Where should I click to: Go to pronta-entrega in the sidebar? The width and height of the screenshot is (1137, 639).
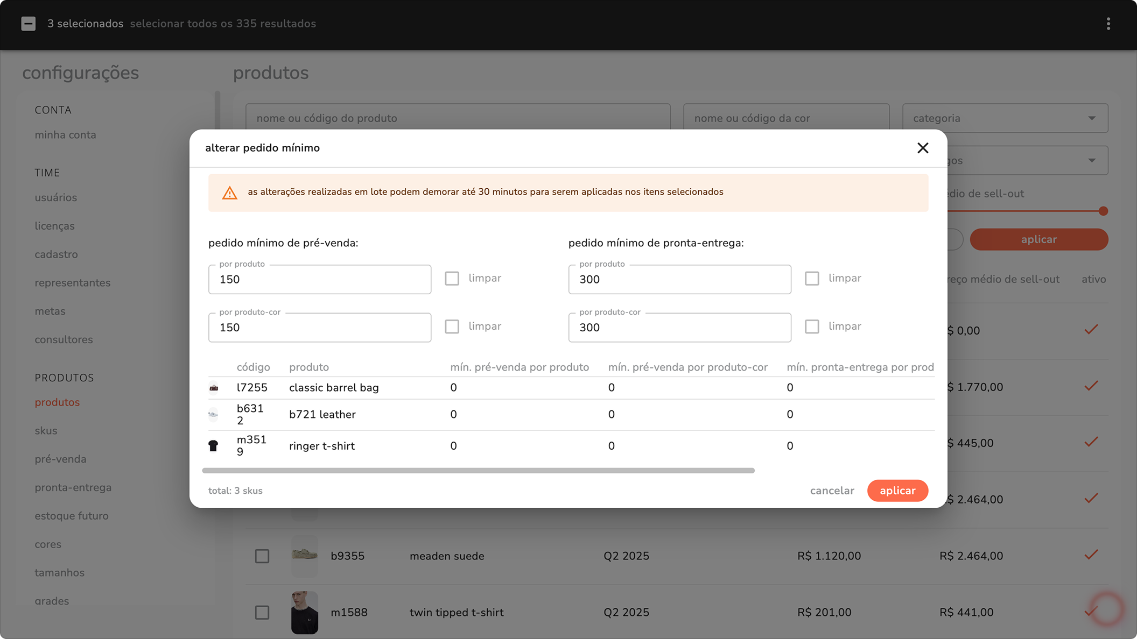tap(73, 487)
